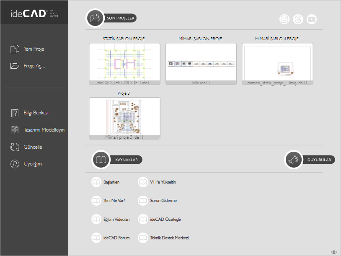This screenshot has width=341, height=256.
Task: Open Bilgi Bankası from the sidebar
Action: [36, 113]
